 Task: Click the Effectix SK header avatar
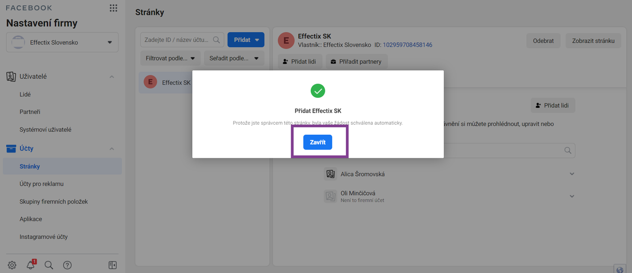(286, 40)
